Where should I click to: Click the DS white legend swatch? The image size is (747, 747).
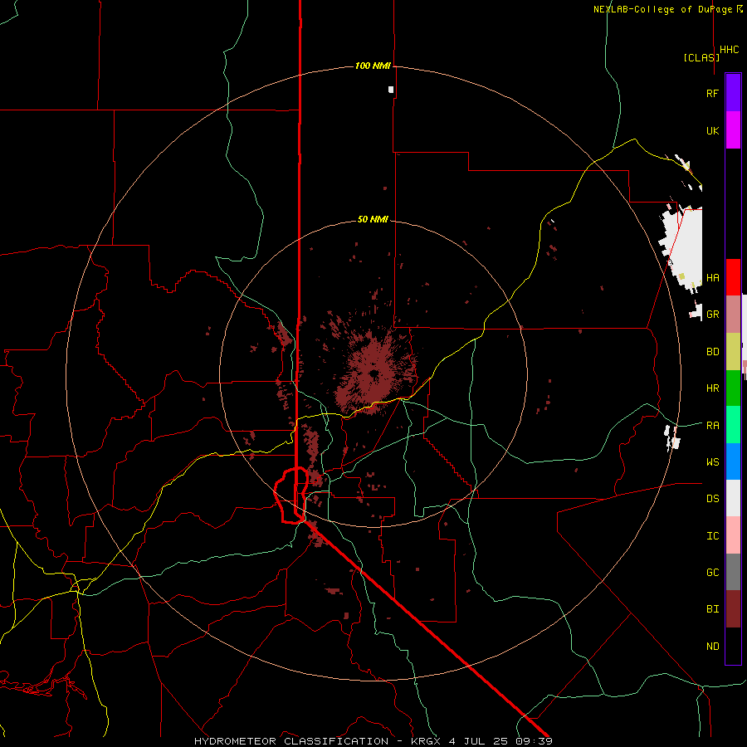pos(733,498)
